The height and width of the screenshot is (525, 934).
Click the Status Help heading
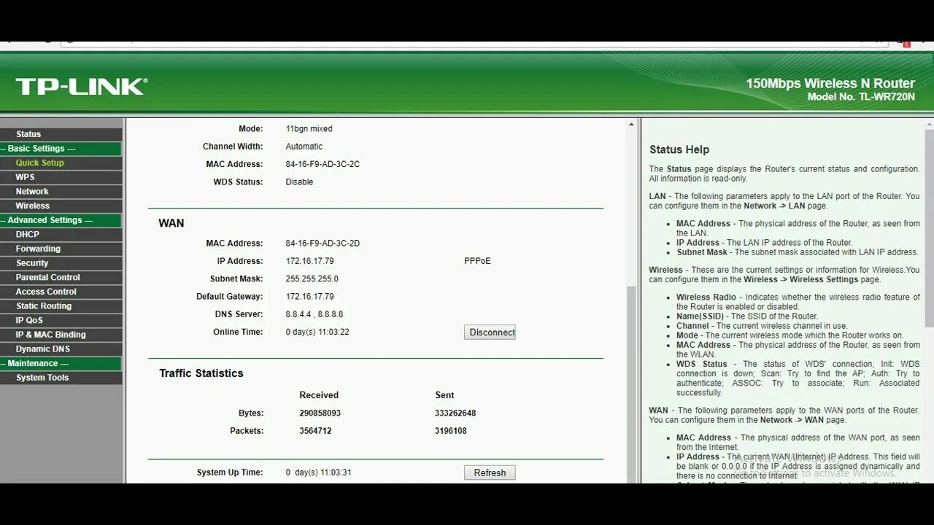click(x=679, y=149)
